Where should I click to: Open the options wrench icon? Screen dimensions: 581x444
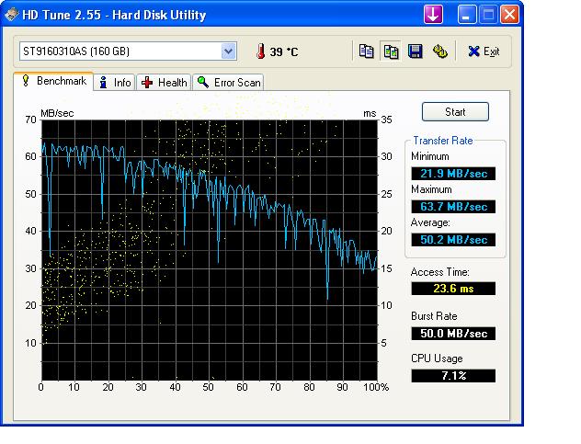pos(439,51)
